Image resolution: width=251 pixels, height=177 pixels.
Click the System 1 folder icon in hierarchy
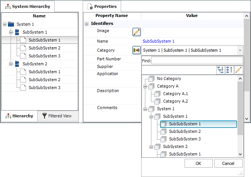click(11, 24)
